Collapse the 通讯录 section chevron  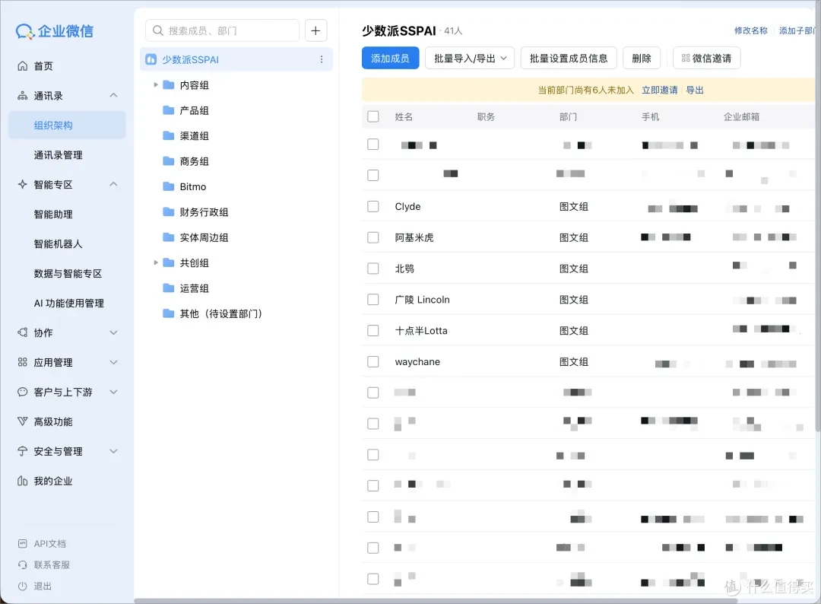113,95
